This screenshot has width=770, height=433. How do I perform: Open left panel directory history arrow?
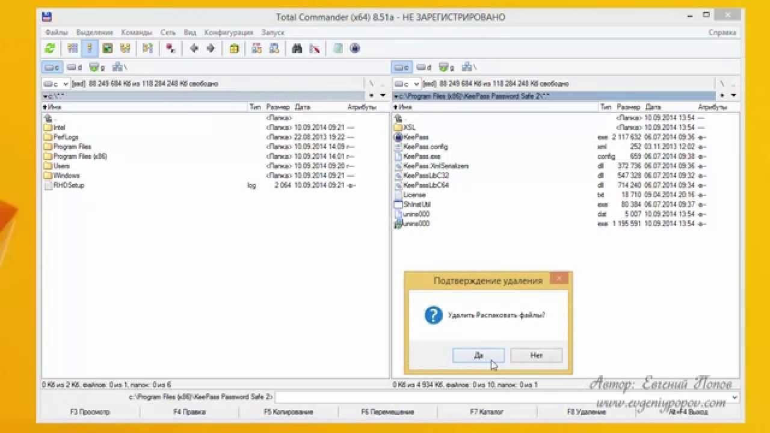point(383,96)
